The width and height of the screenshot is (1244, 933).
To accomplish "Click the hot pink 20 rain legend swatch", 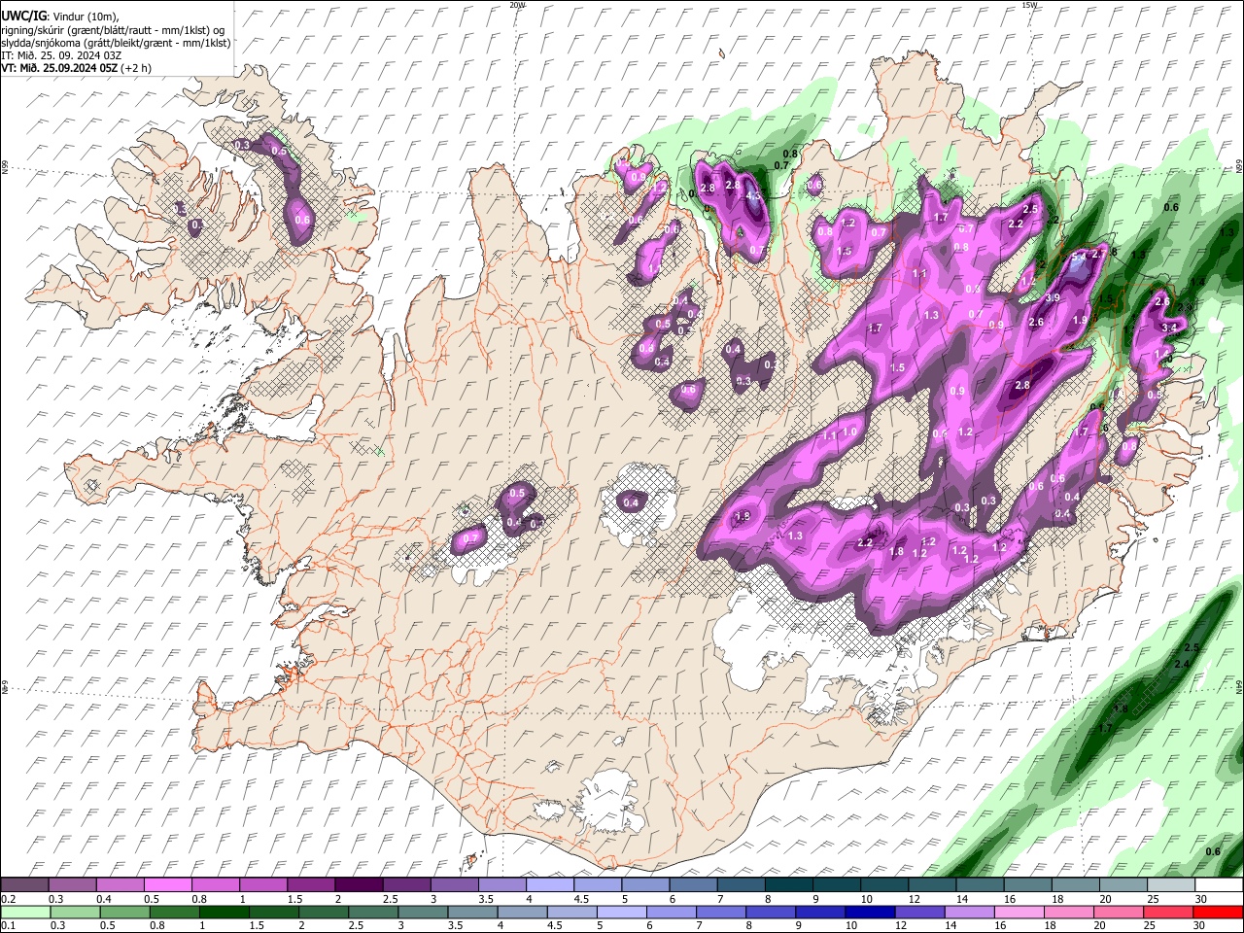I will (1118, 913).
